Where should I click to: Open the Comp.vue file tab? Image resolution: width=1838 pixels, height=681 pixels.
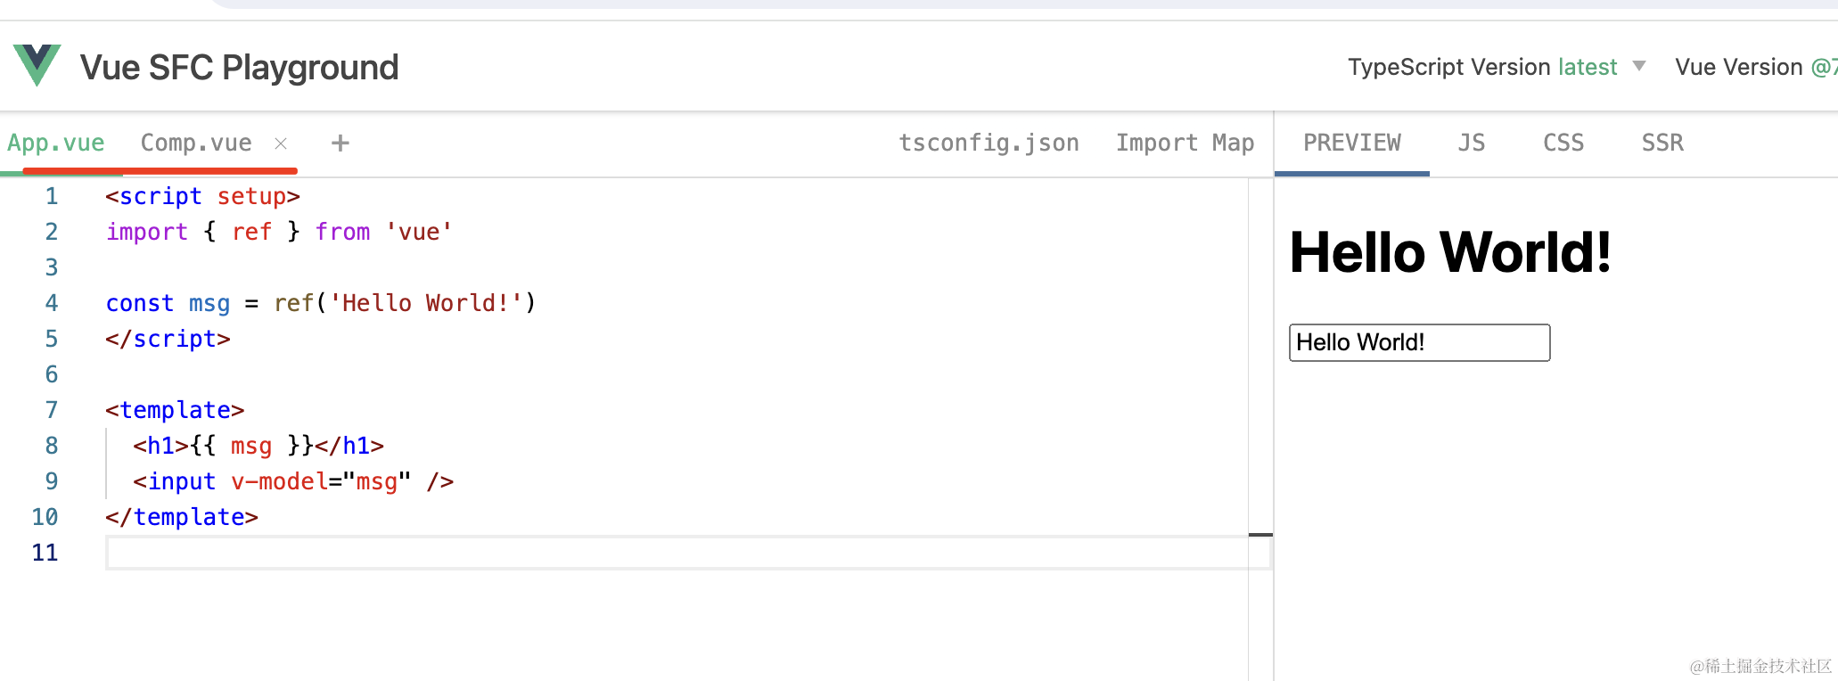196,143
